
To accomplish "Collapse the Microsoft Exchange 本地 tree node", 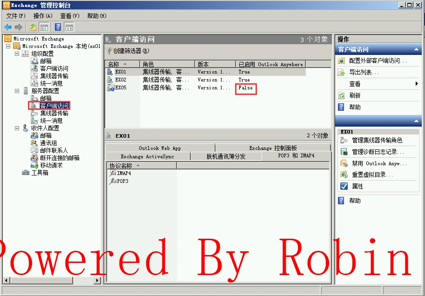I will pos(8,47).
